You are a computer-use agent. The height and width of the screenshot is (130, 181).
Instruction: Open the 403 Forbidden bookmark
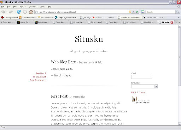[46, 18]
